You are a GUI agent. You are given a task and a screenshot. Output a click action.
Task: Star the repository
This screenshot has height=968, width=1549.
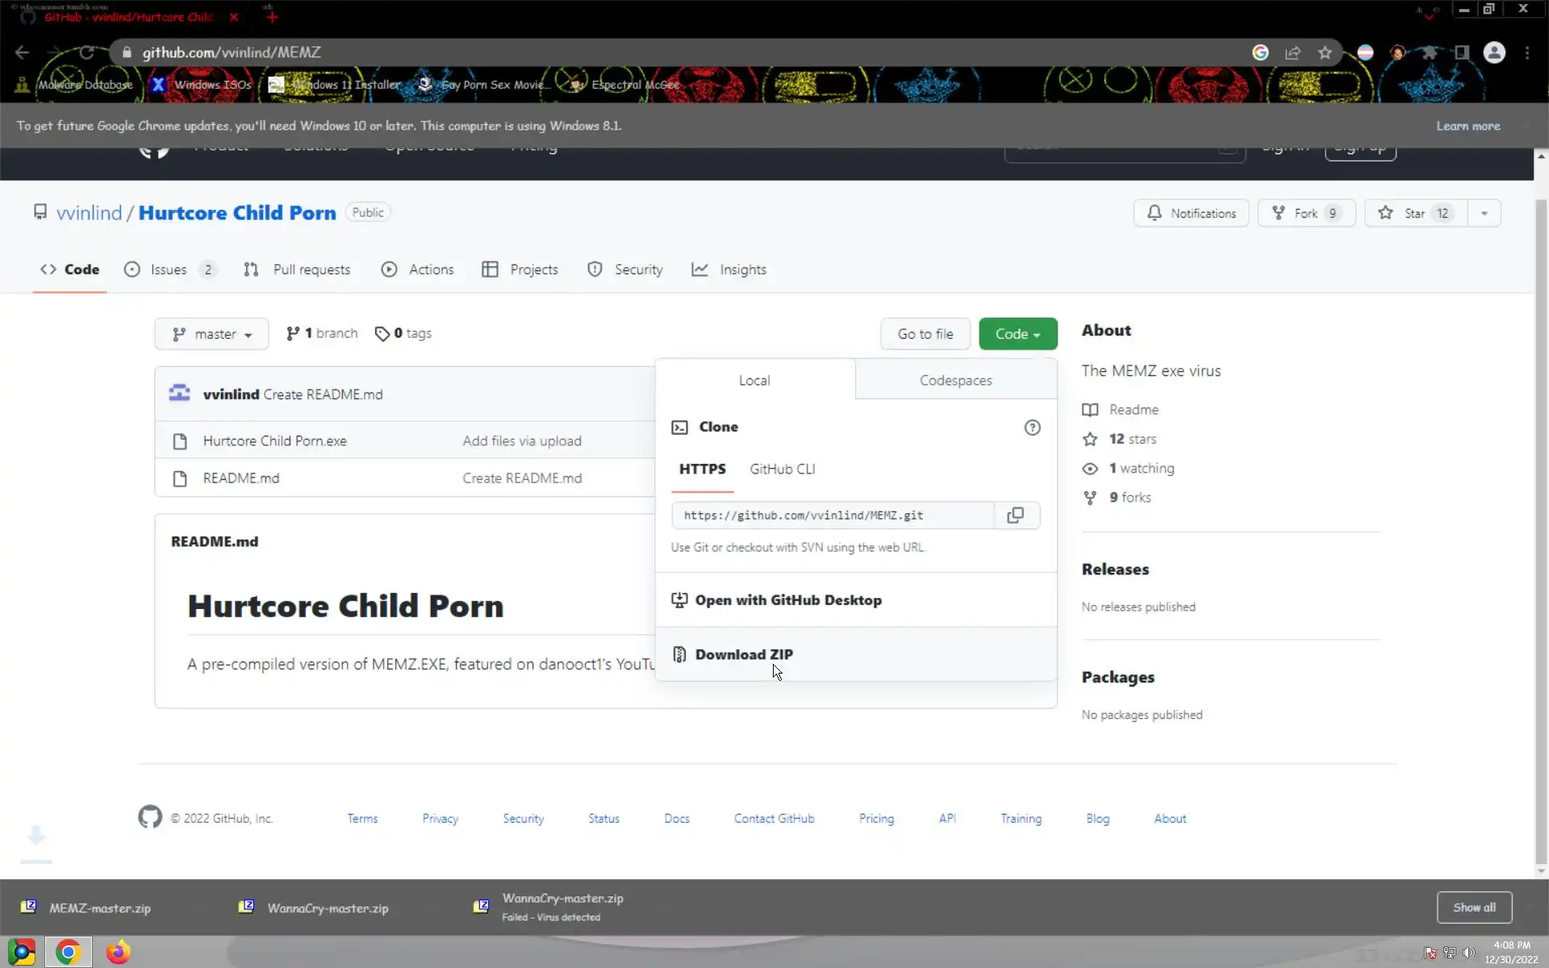coord(1414,213)
